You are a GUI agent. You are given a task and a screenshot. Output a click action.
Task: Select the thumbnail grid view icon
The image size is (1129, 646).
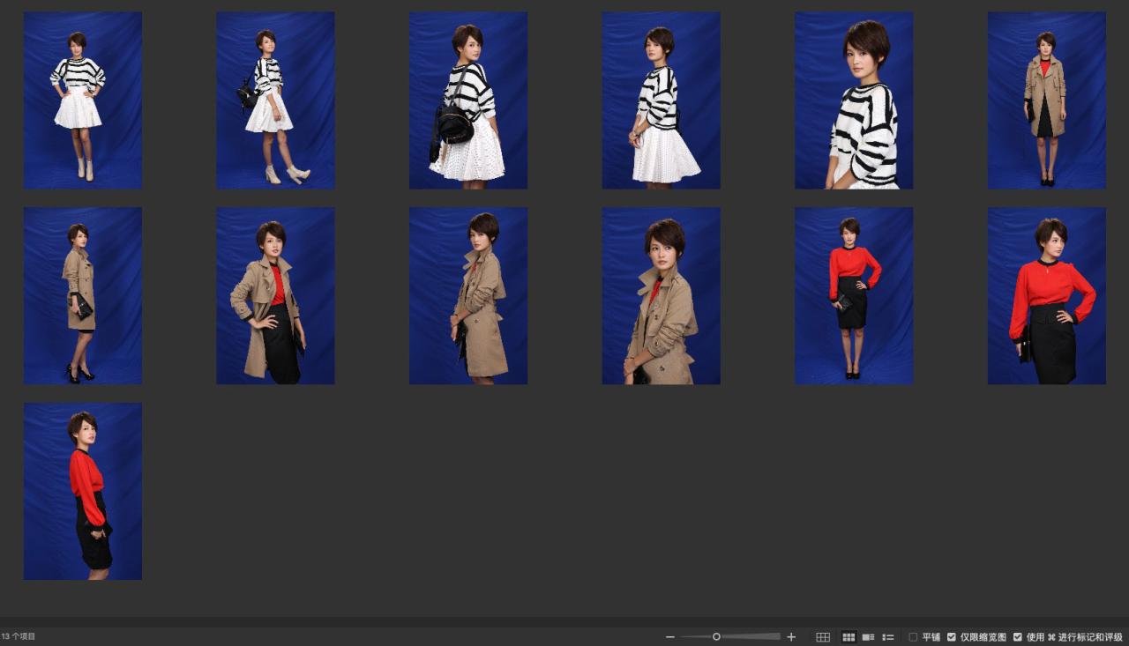click(849, 637)
